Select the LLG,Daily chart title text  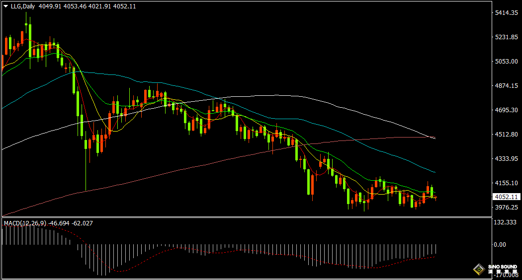(x=23, y=6)
